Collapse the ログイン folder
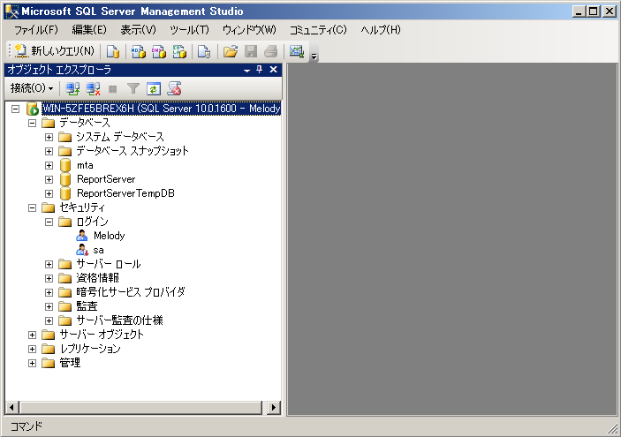 point(49,222)
